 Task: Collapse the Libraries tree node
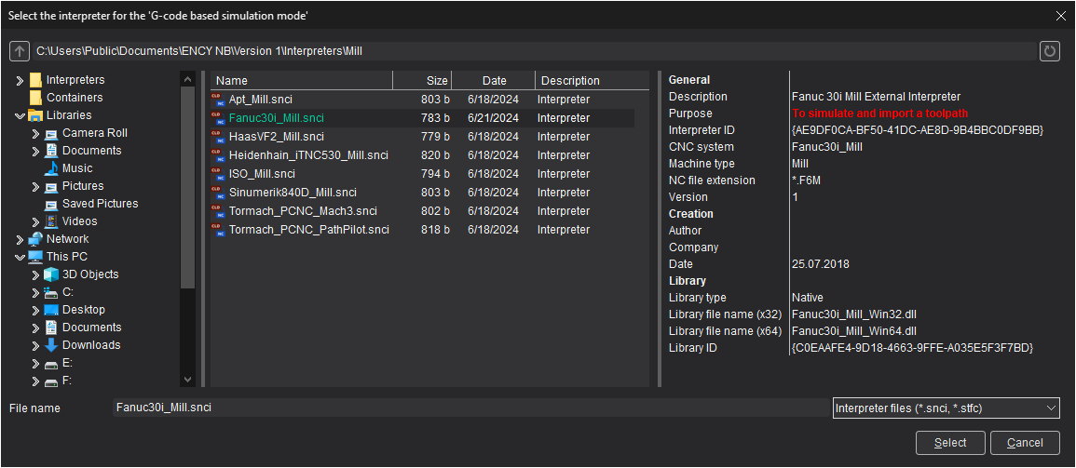[20, 115]
